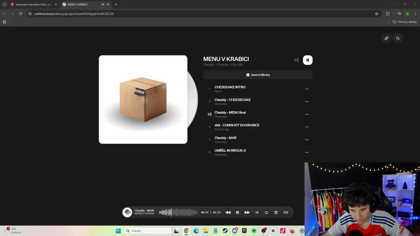This screenshot has width=420, height=236.
Task: Open the weather widget on taskbar
Action: click(x=12, y=231)
